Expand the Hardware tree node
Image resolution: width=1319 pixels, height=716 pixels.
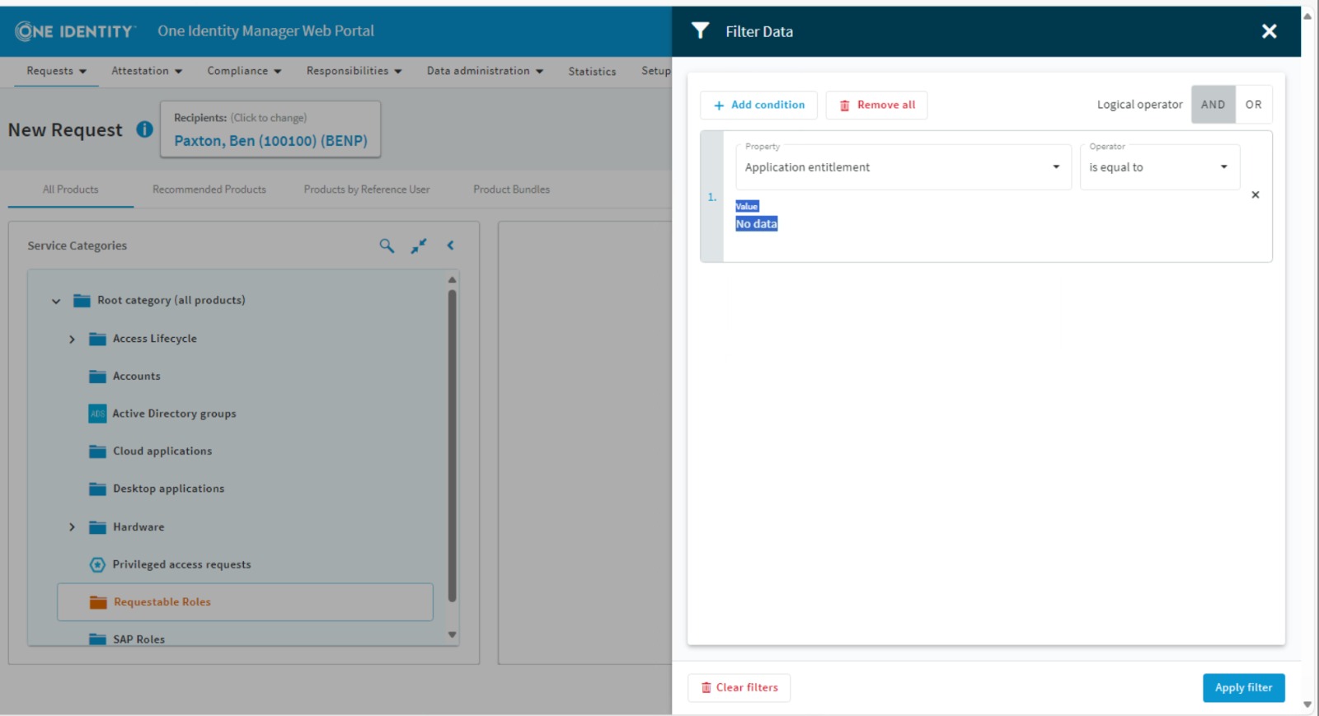click(72, 527)
